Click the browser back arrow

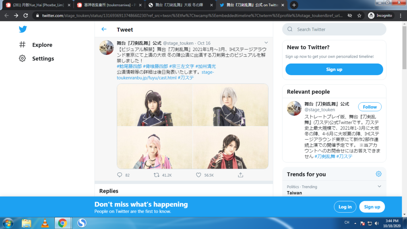7,16
